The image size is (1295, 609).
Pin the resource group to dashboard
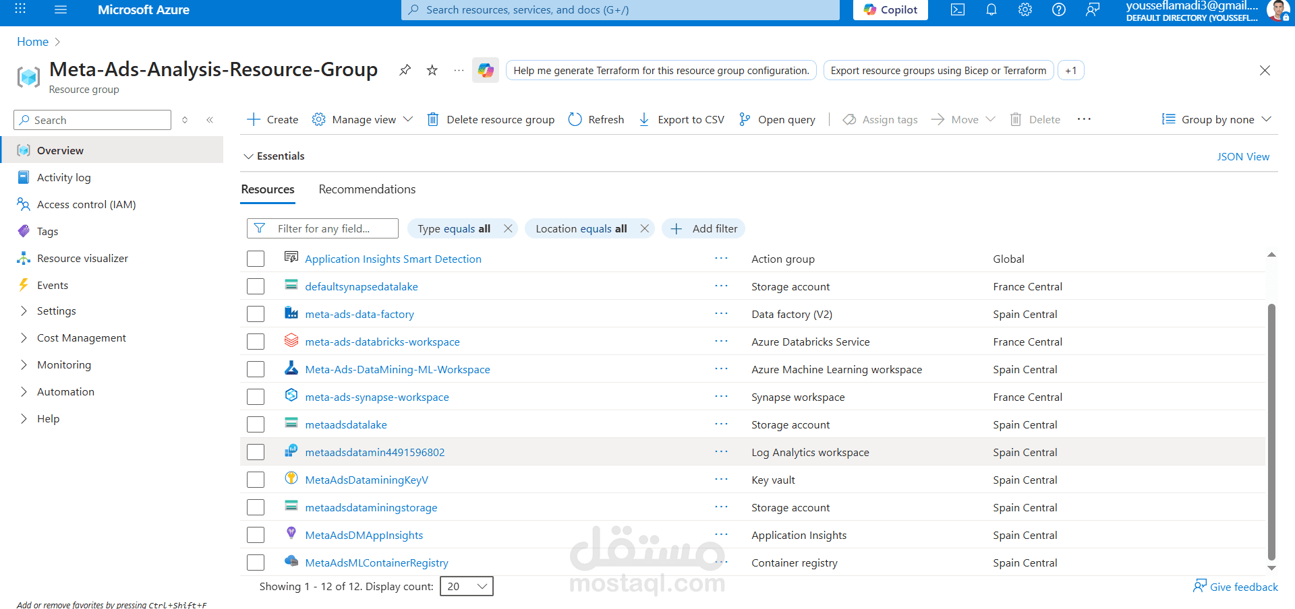(405, 70)
